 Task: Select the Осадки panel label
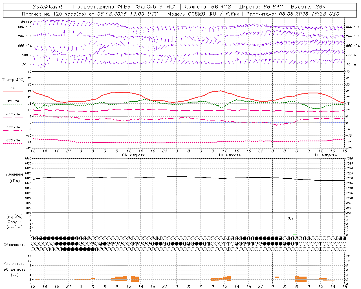click(x=15, y=222)
